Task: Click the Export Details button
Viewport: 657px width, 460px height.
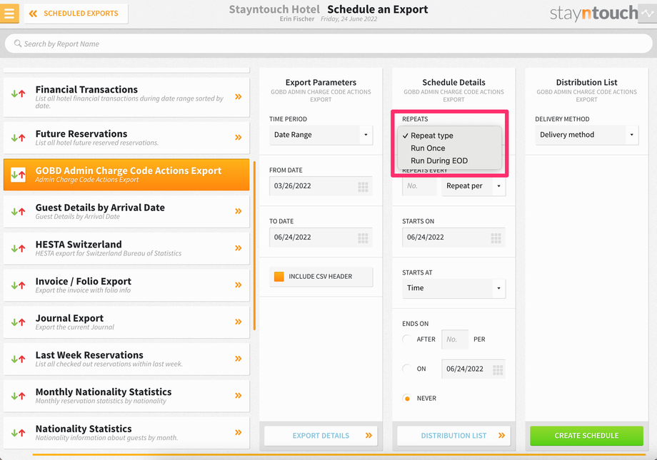Action: tap(321, 436)
